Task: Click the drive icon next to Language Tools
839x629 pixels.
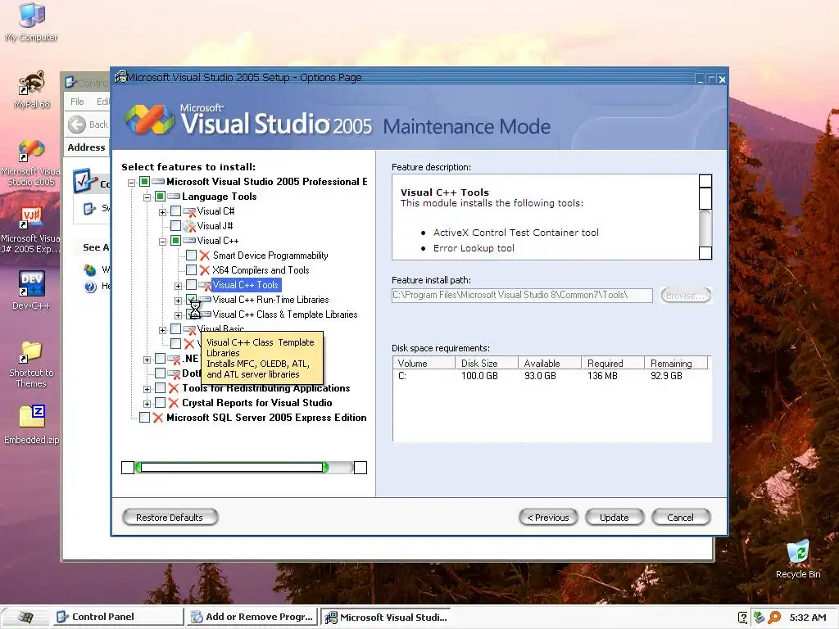Action: click(x=174, y=197)
